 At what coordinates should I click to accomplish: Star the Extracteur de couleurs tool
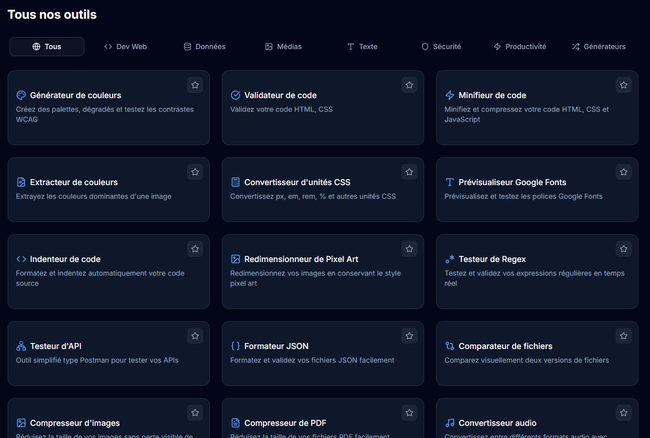[195, 172]
